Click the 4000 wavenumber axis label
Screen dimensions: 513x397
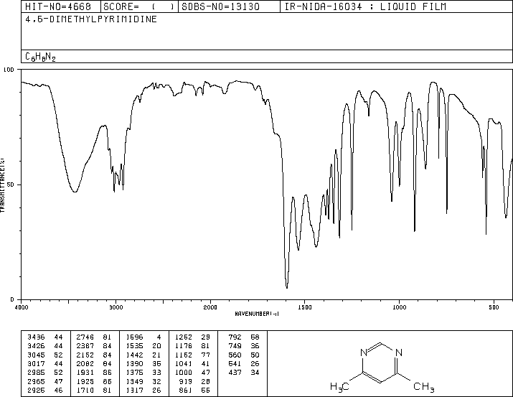tap(22, 307)
